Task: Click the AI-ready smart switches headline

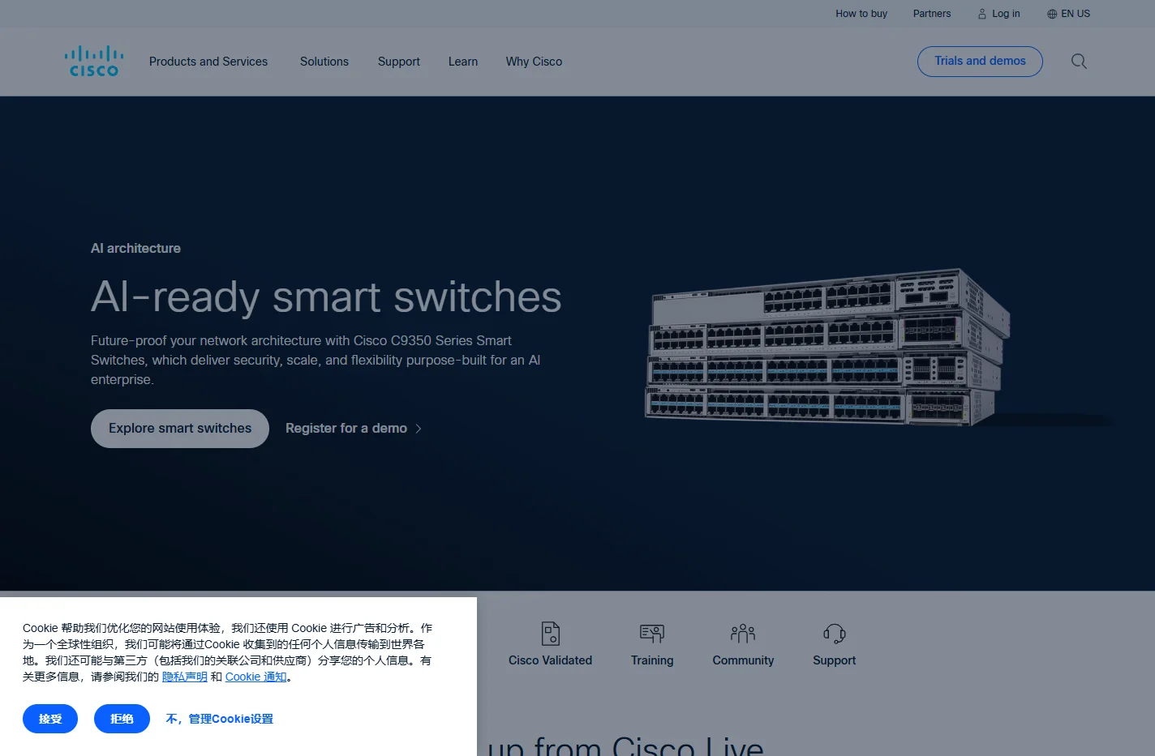Action: 326,297
